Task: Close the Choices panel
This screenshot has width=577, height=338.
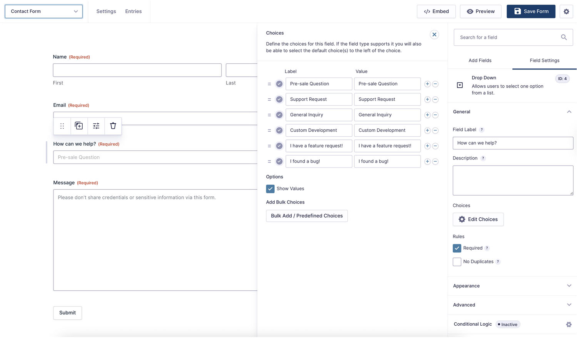Action: [x=434, y=35]
